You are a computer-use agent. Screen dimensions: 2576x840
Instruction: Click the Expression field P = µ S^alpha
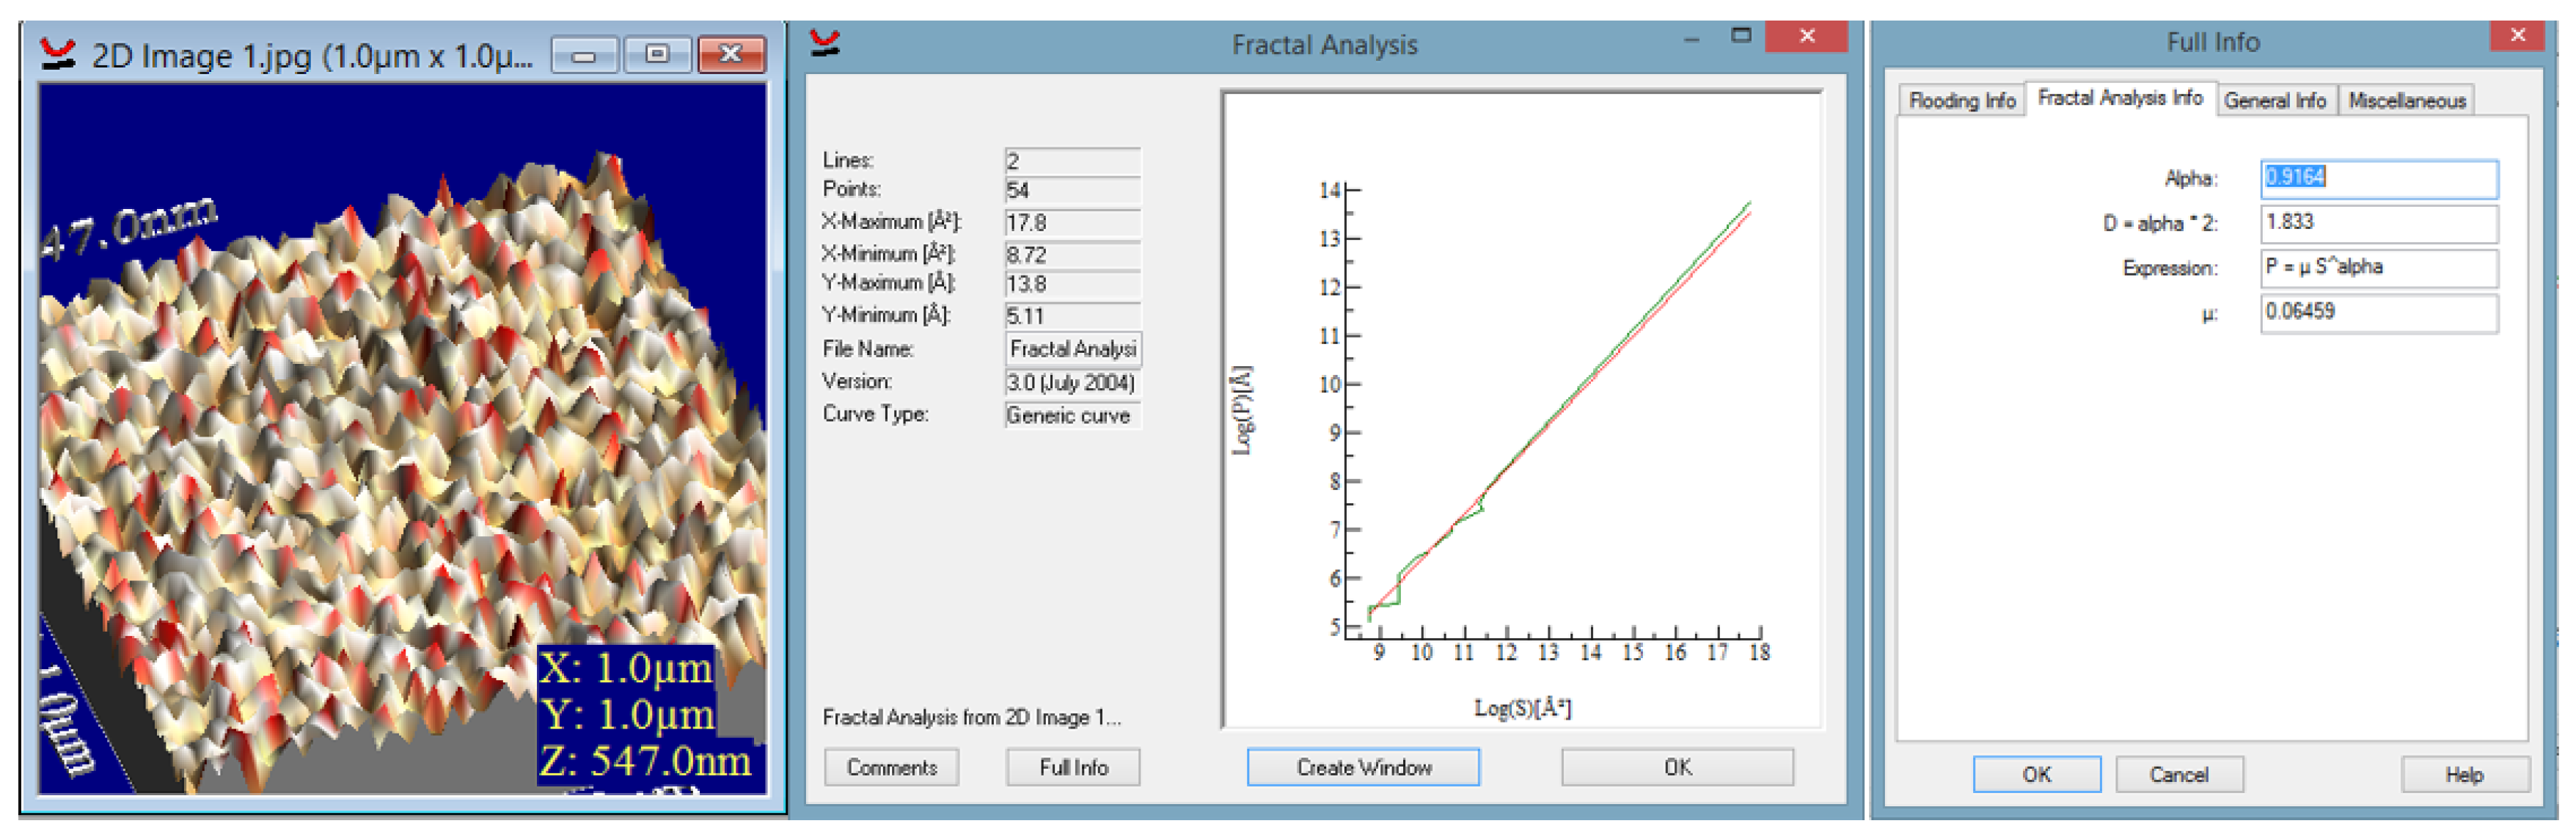point(2378,268)
